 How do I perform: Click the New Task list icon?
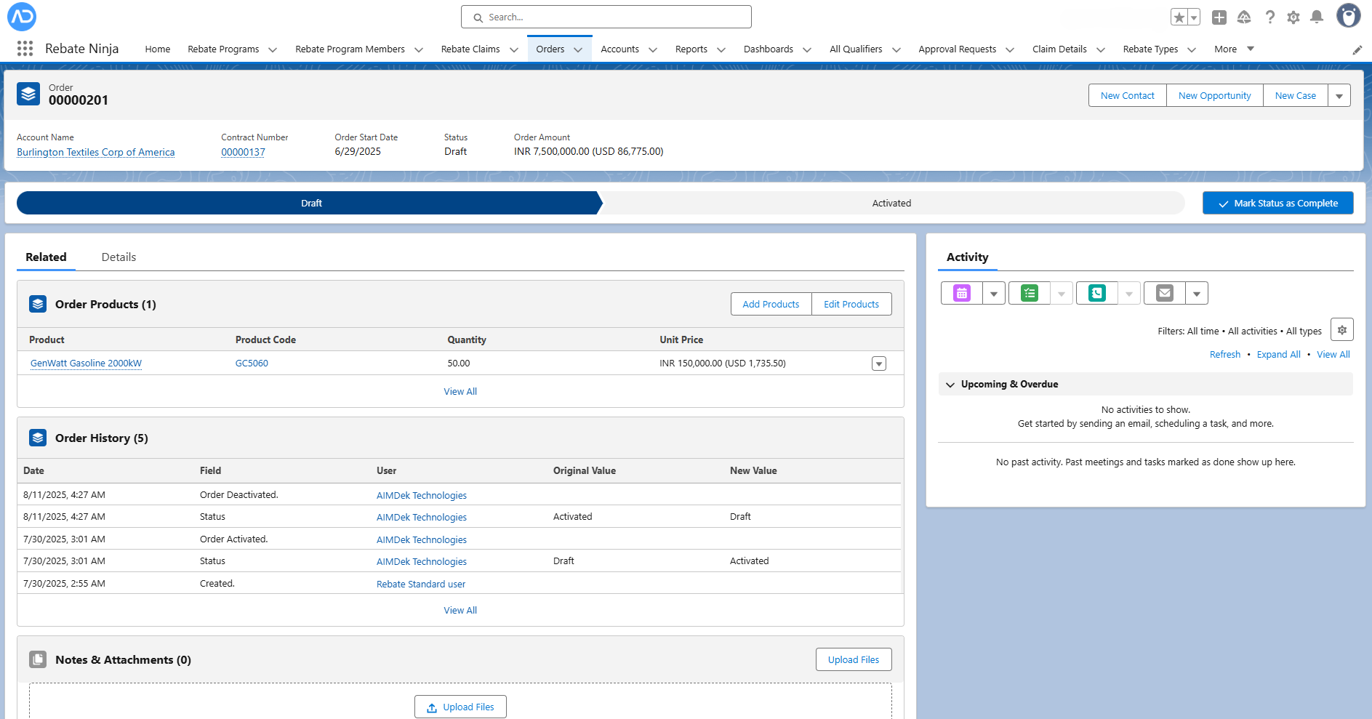pyautogui.click(x=1029, y=293)
